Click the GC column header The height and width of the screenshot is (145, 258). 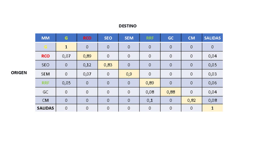click(171, 38)
